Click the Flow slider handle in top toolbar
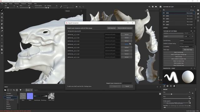 (30, 8)
